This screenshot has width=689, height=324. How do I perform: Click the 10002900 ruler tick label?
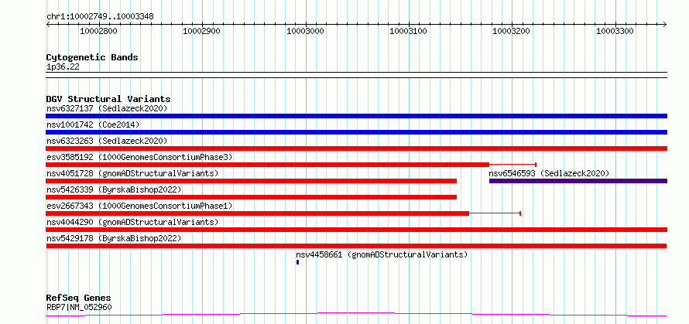202,31
